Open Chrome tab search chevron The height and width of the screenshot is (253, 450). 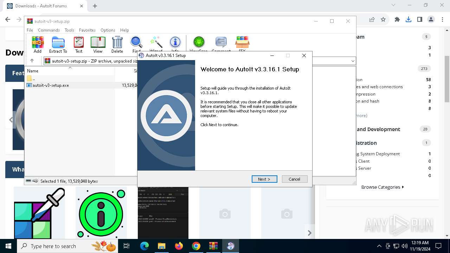[x=393, y=5]
